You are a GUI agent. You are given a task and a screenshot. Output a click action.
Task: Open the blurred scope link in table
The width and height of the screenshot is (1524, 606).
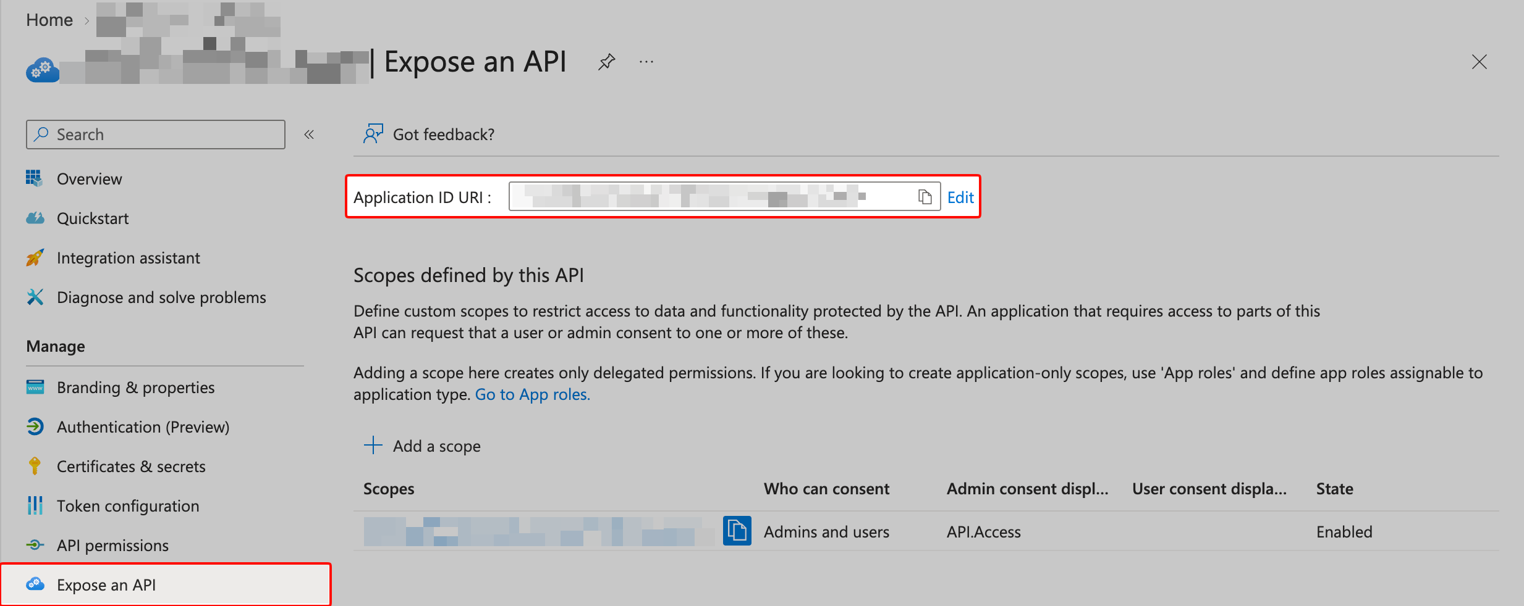pos(539,531)
